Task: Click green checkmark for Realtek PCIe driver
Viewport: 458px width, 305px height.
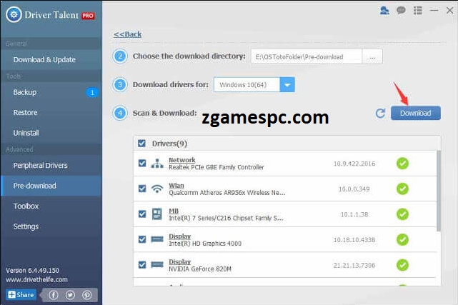Action: (402, 164)
